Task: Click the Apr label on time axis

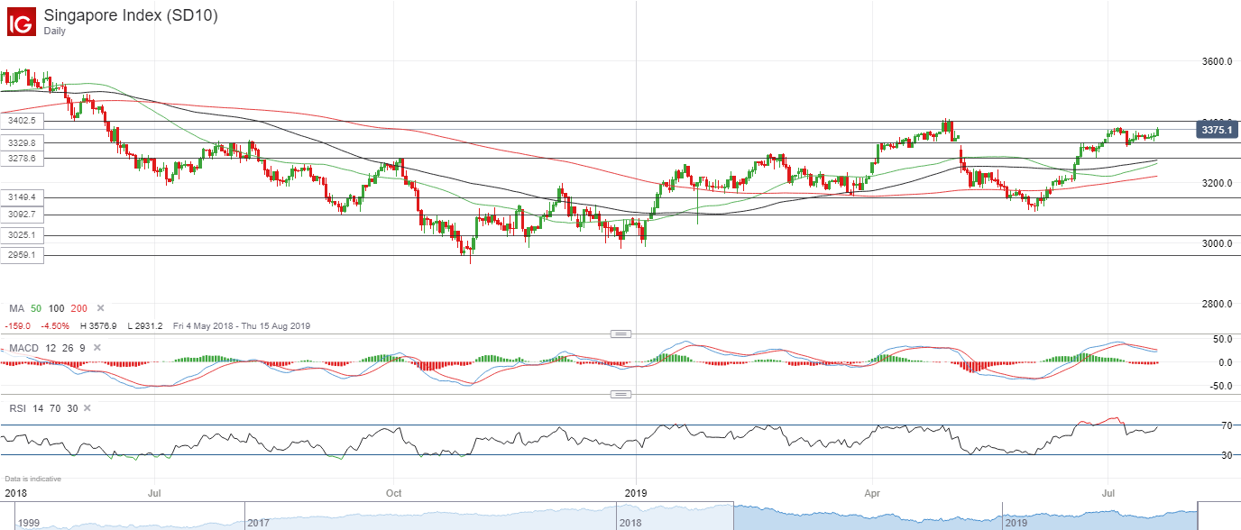Action: click(x=872, y=494)
